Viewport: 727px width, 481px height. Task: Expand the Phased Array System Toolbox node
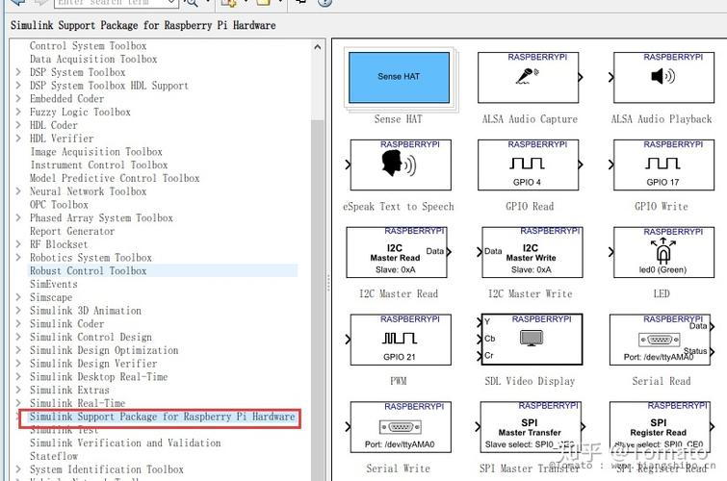click(x=18, y=217)
